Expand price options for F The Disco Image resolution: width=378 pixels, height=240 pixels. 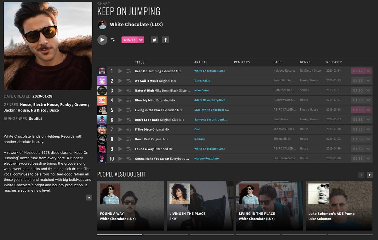368,129
